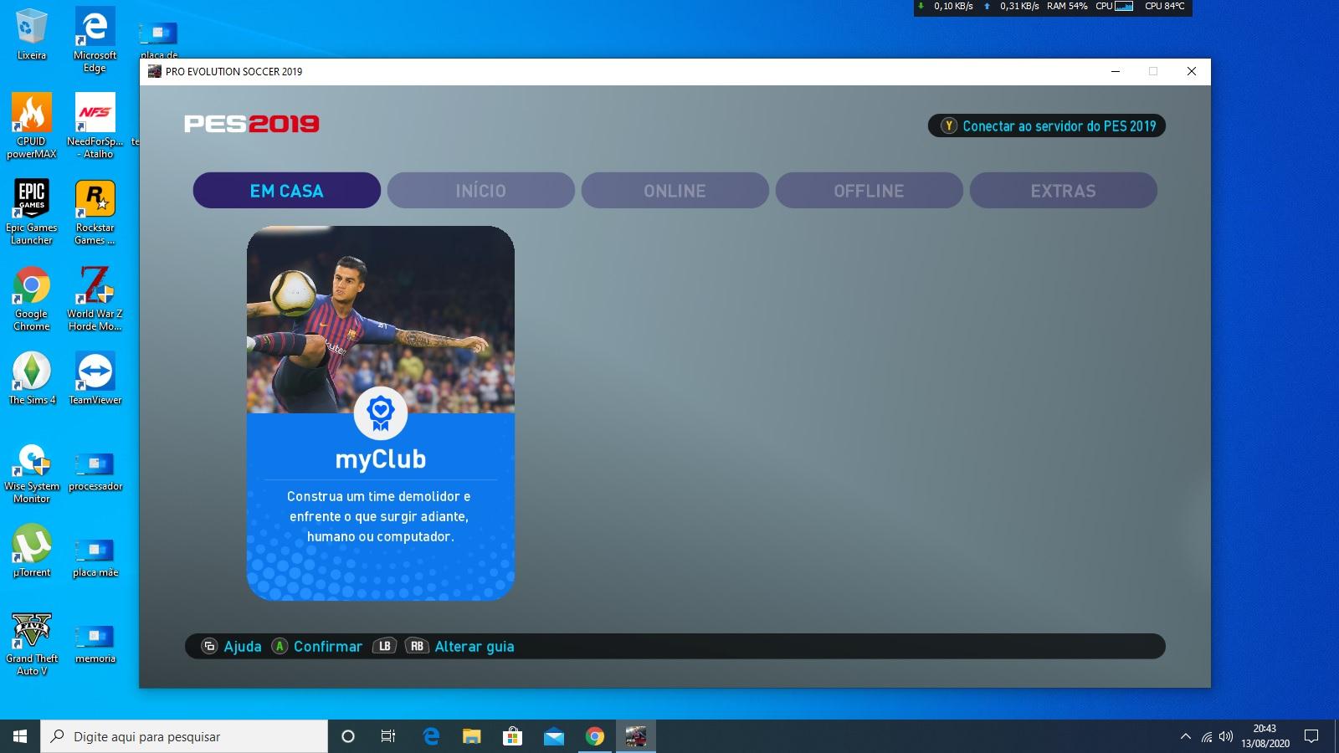1339x753 pixels.
Task: Open the network tray icon
Action: tap(1206, 736)
